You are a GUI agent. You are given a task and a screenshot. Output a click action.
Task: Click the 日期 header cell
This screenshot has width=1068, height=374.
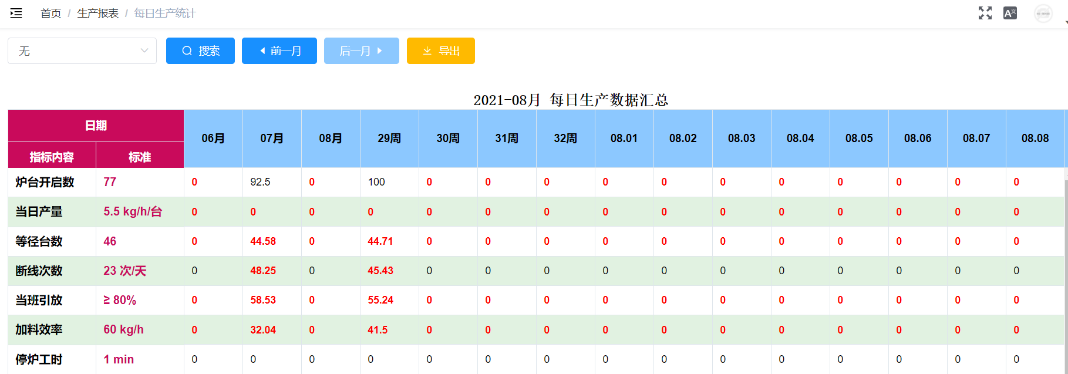point(96,126)
